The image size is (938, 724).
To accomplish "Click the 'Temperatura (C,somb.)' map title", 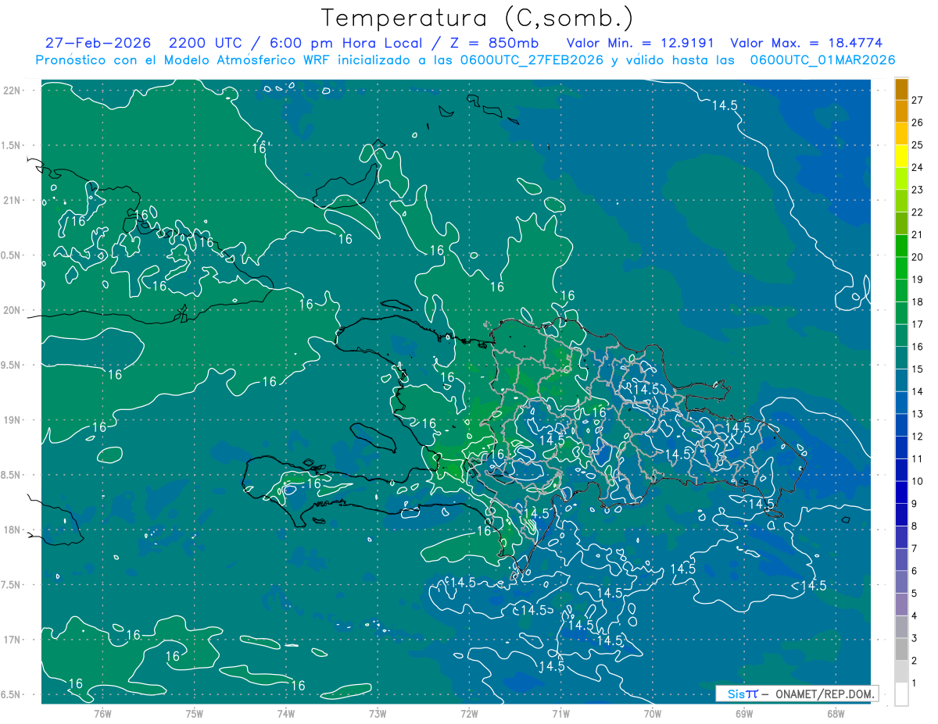I will click(x=478, y=18).
